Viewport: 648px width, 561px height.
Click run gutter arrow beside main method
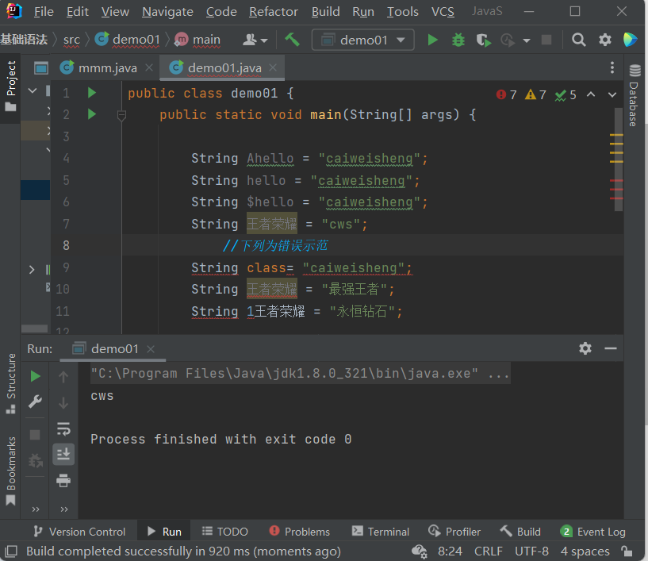pyautogui.click(x=91, y=115)
